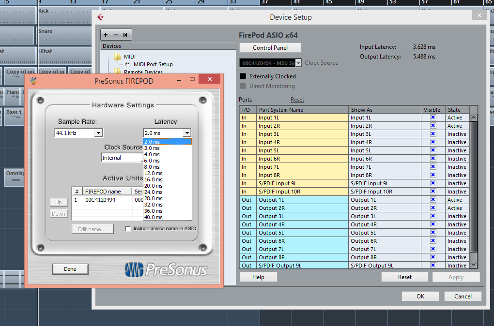Image resolution: width=494 pixels, height=326 pixels.
Task: Open the Sample Rate 44.1 kHz dropdown
Action: point(79,133)
